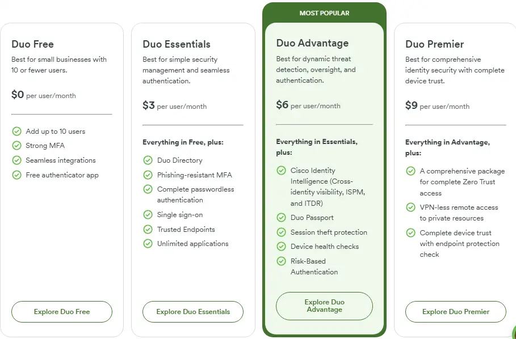This screenshot has height=339, width=516.
Task: Click the checkmark beside Session theft protection
Action: 282,232
